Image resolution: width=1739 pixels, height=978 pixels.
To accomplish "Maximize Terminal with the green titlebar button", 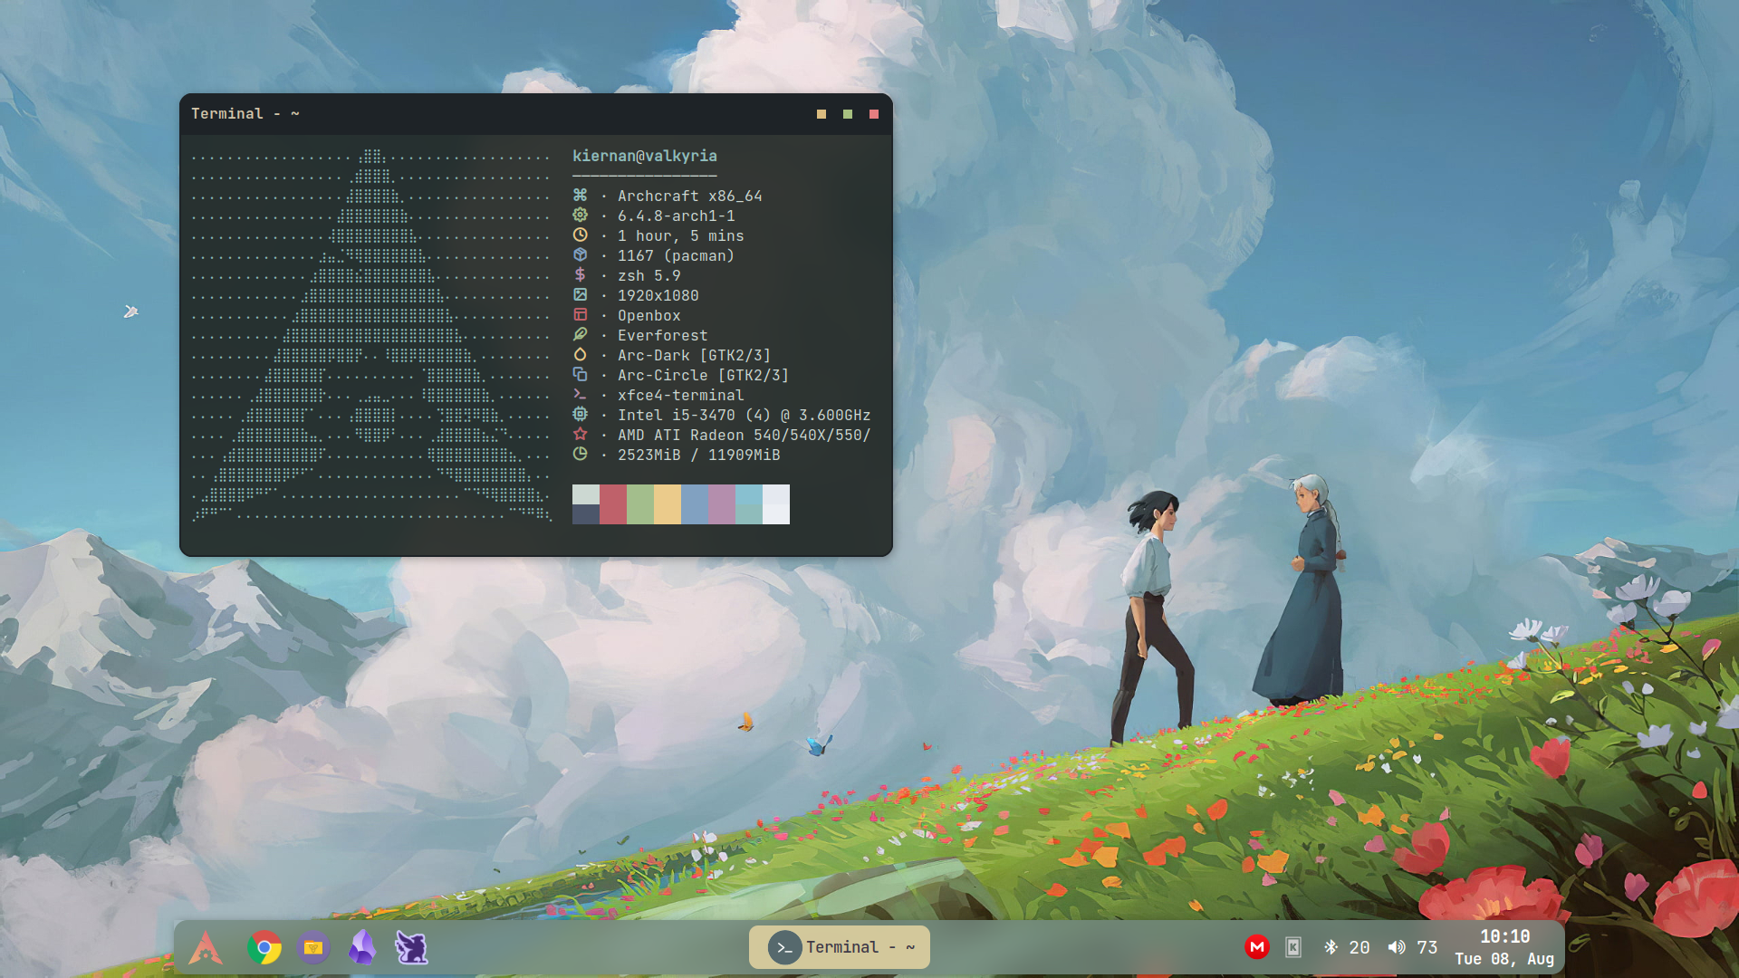I will [x=847, y=114].
